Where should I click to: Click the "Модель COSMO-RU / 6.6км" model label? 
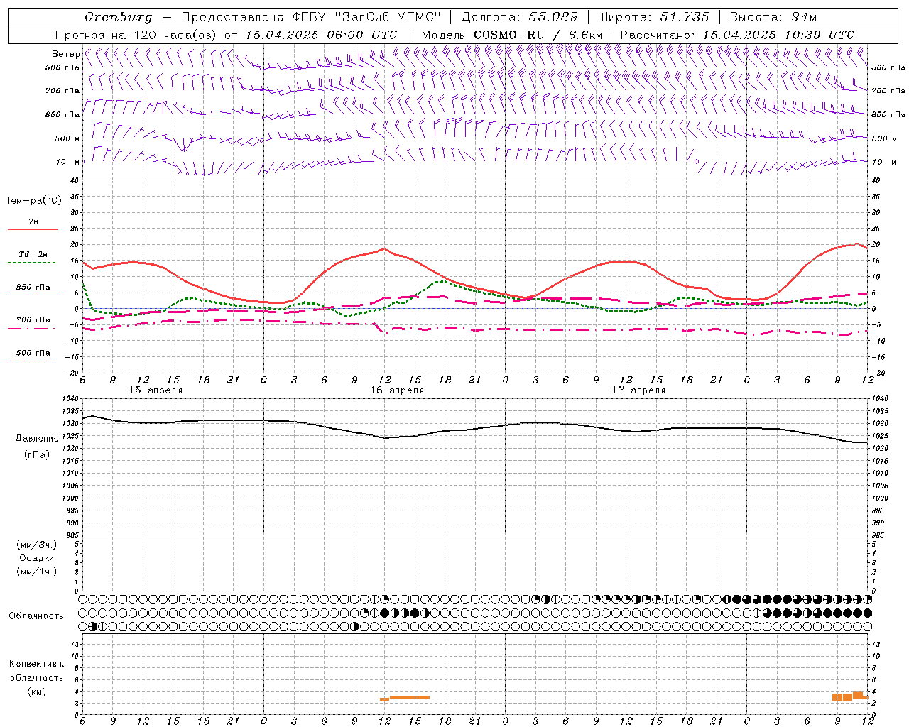click(512, 35)
